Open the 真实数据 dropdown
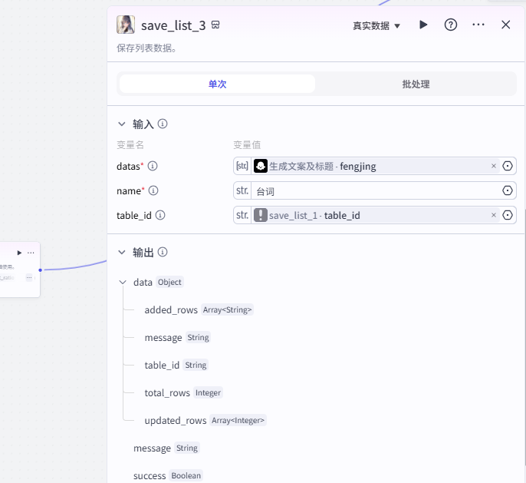This screenshot has width=526, height=483. tap(376, 25)
